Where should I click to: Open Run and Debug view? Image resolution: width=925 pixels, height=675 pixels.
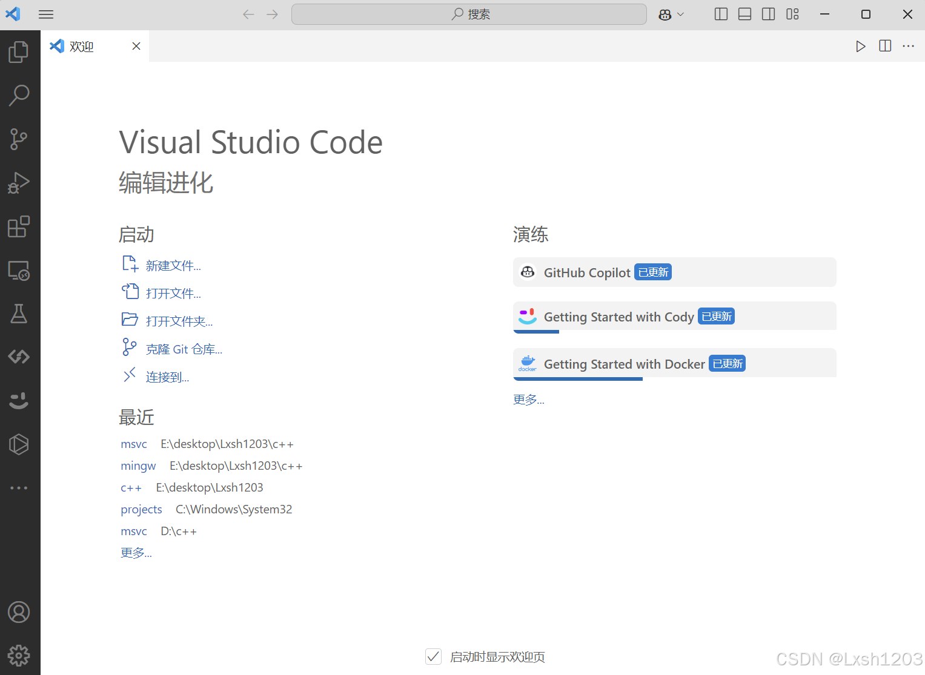[x=19, y=183]
